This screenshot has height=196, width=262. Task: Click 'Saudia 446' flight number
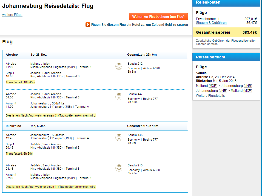tap(135, 135)
